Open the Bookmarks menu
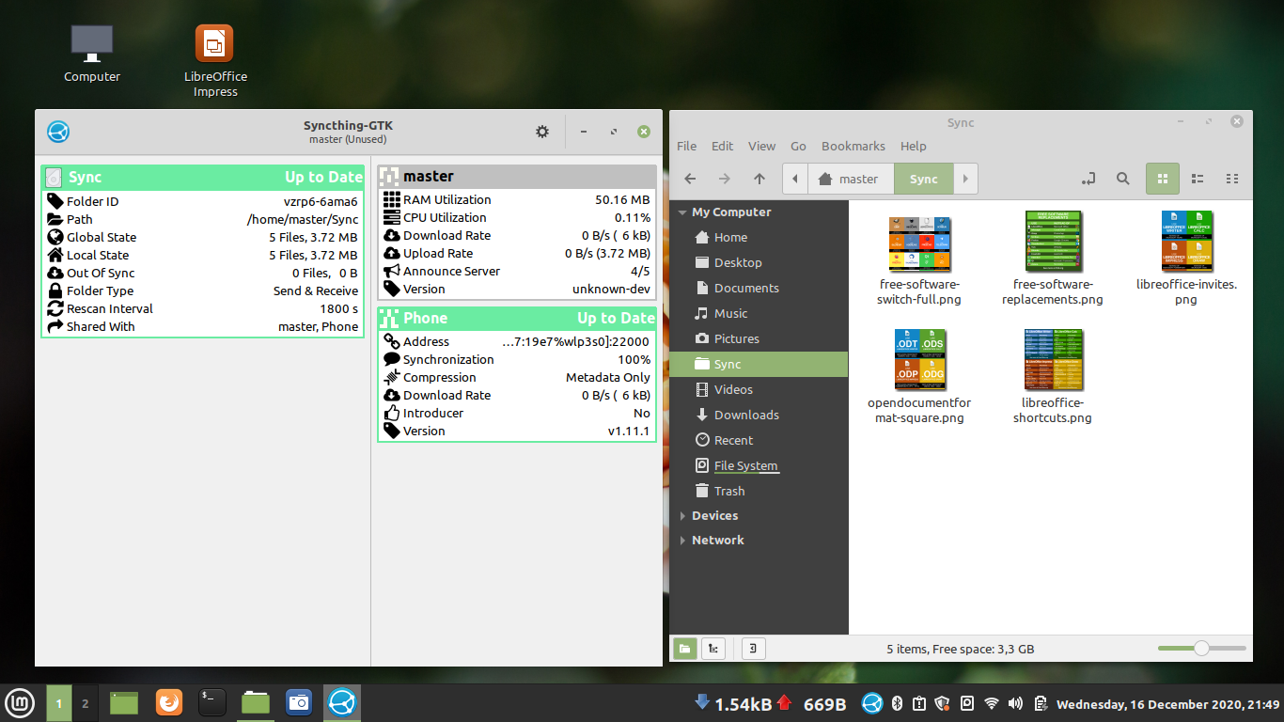 tap(853, 147)
